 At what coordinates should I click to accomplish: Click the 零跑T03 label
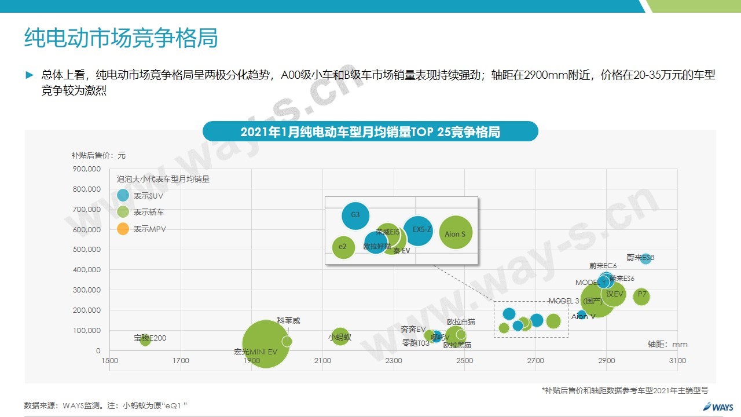click(416, 343)
